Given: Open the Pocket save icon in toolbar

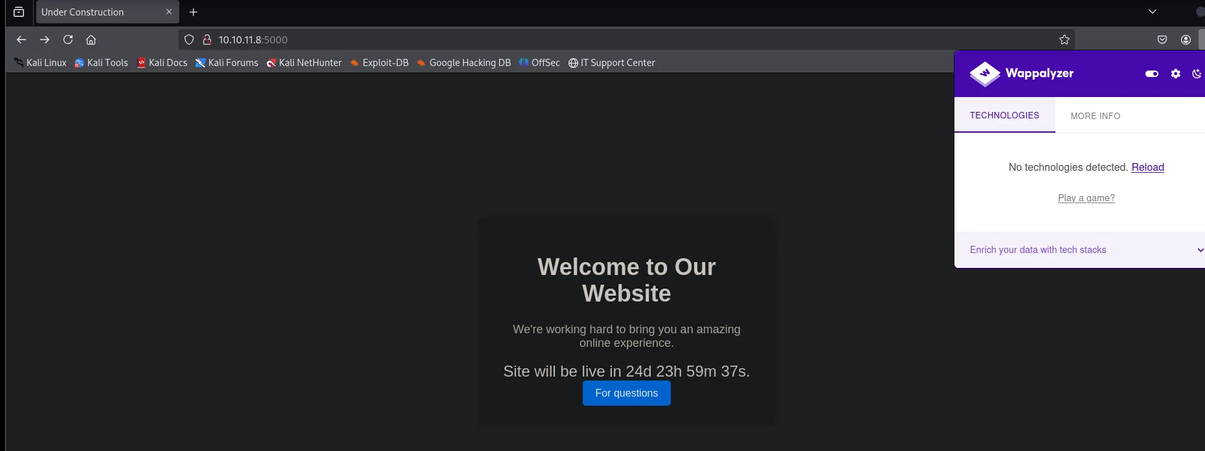Looking at the screenshot, I should (x=1162, y=39).
